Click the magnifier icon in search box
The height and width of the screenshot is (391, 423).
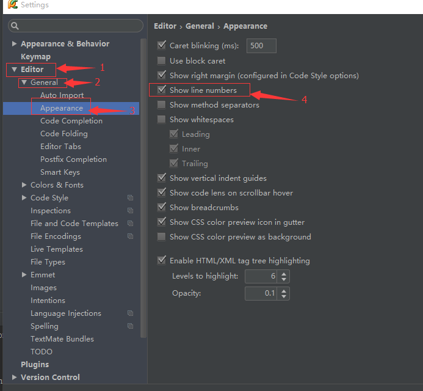click(x=15, y=26)
